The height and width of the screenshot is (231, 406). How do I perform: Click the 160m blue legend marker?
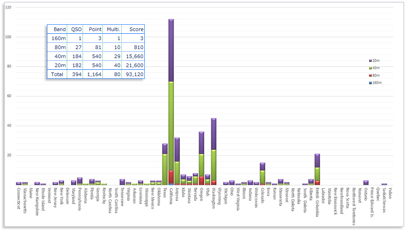[x=370, y=83]
